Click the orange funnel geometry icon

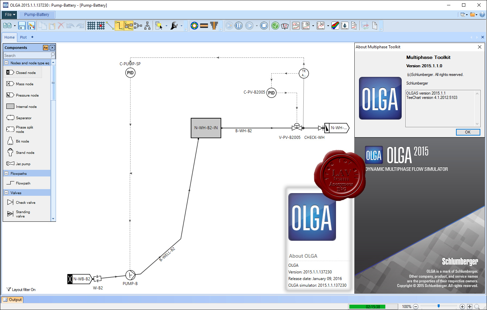214,26
